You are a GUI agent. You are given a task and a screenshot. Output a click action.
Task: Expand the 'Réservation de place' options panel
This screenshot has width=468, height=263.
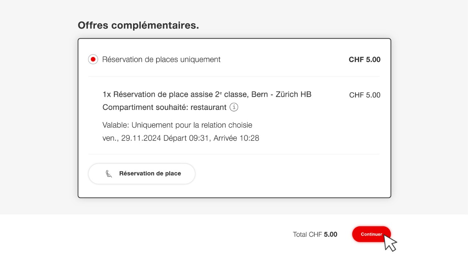(x=141, y=174)
